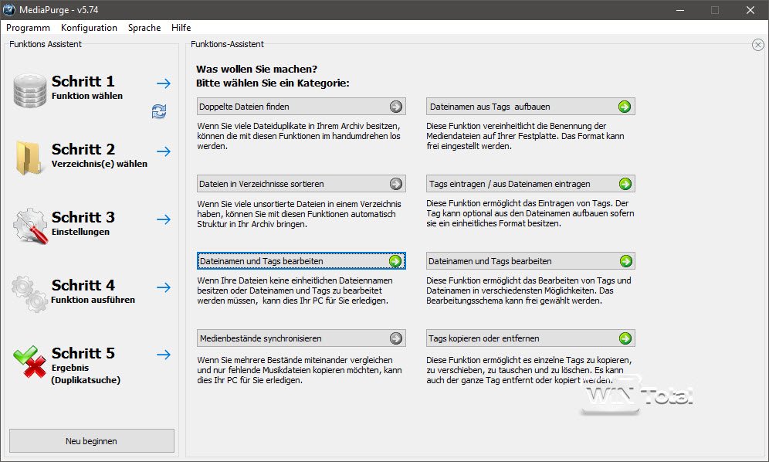This screenshot has width=769, height=462.
Task: Click grey arrow on 'Doppelte Dateien finden'
Action: coord(395,107)
